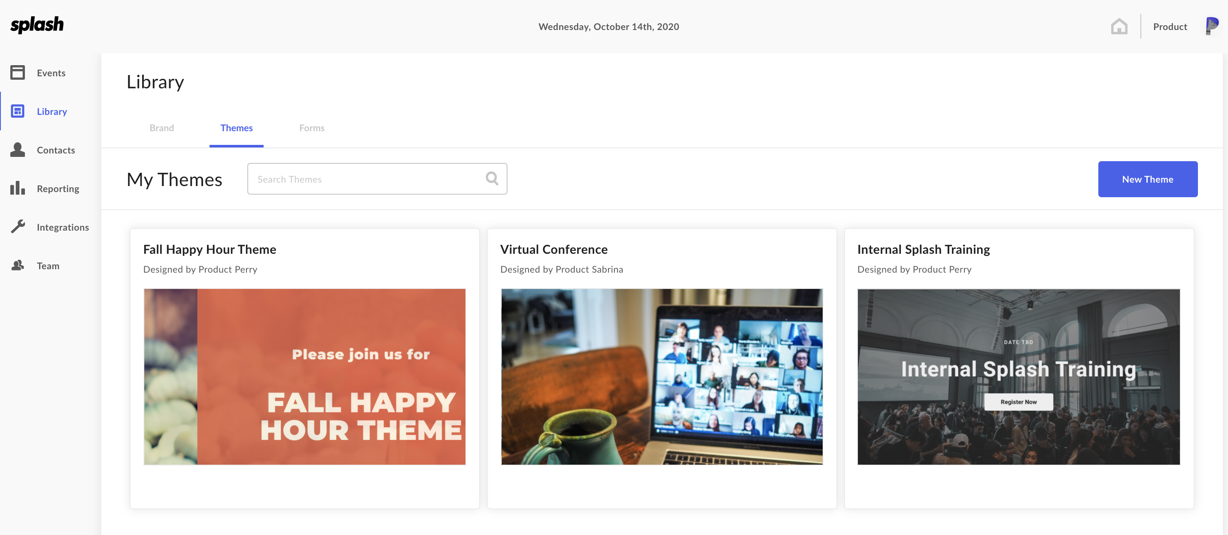Click 'Designed by Product Sabrina' text
Viewport: 1228px width, 535px height.
click(562, 269)
